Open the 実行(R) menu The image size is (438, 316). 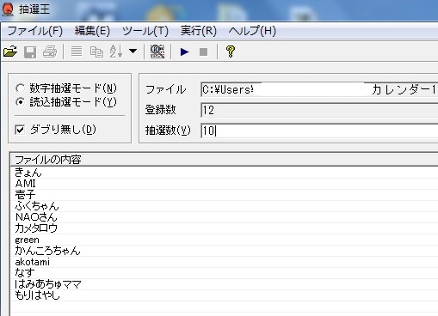point(199,30)
